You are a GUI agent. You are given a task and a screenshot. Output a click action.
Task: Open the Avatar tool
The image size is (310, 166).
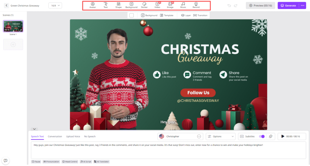93,5
